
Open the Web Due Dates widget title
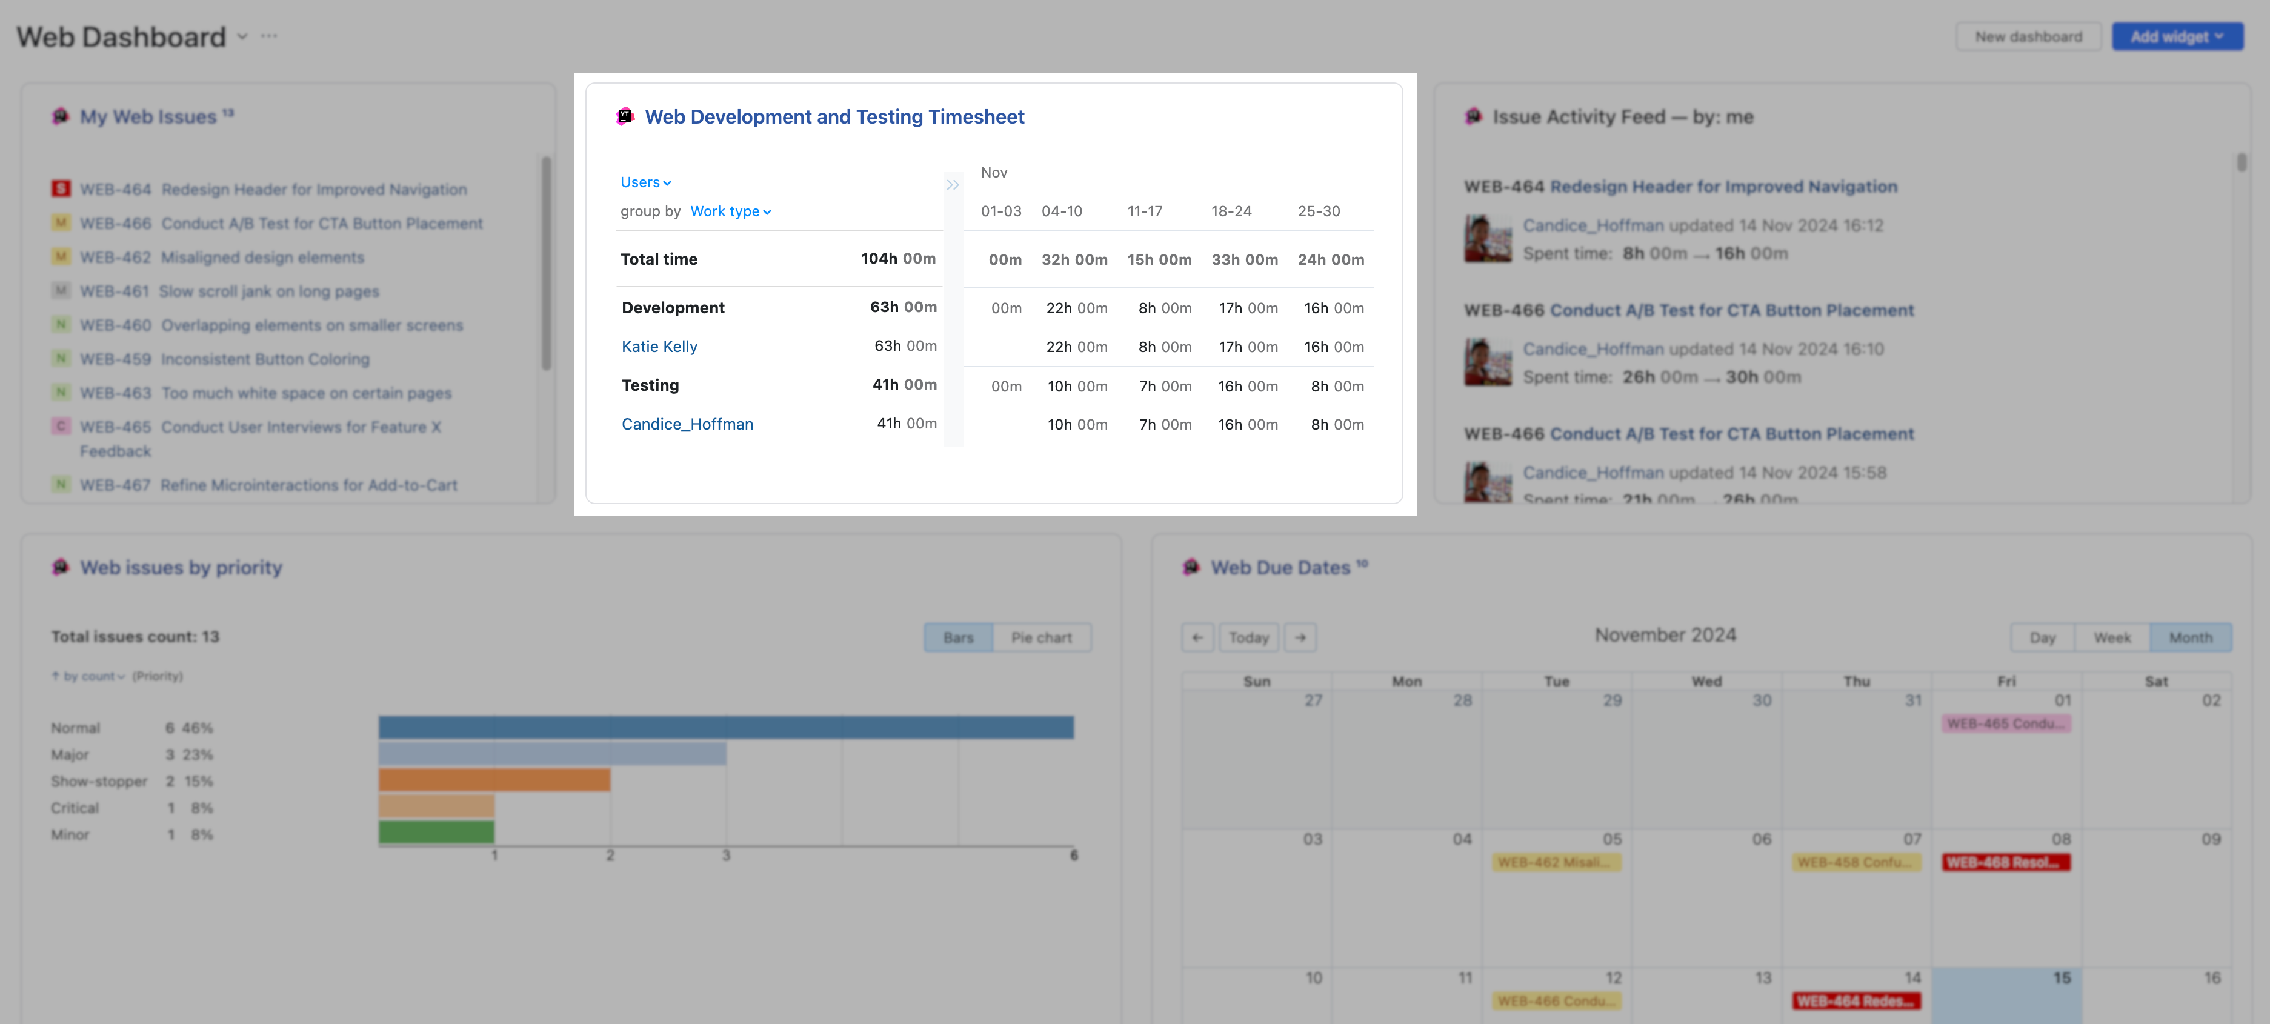(x=1280, y=568)
